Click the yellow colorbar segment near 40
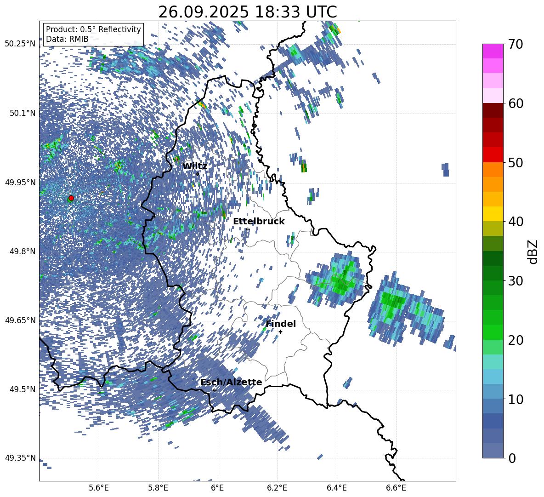The image size is (544, 497). pos(493,214)
